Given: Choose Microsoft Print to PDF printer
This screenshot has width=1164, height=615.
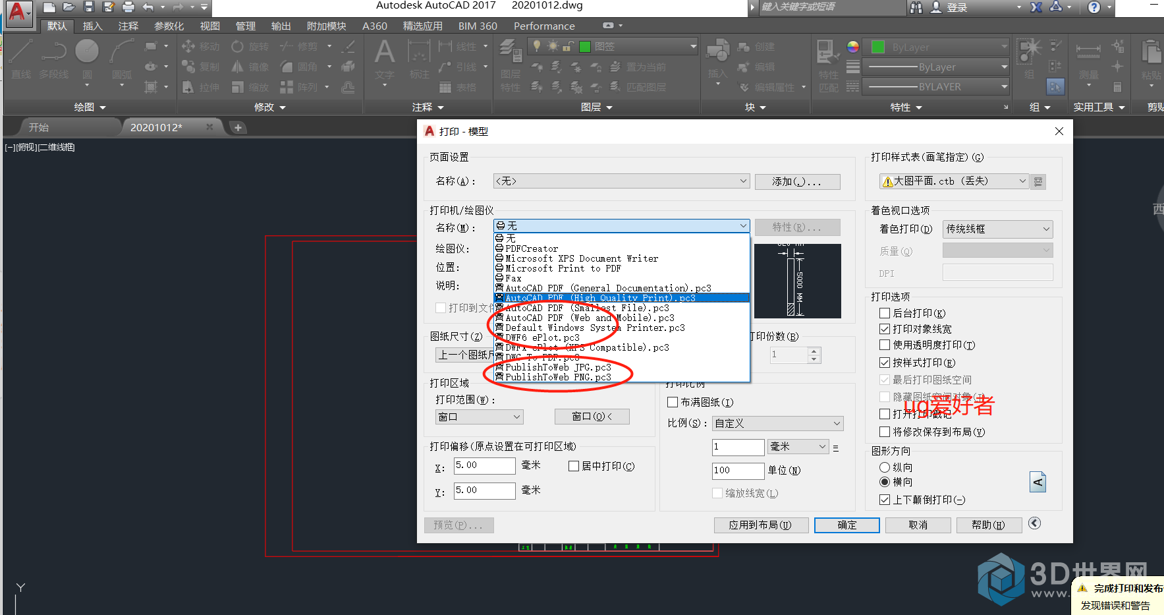Looking at the screenshot, I should tap(621, 268).
